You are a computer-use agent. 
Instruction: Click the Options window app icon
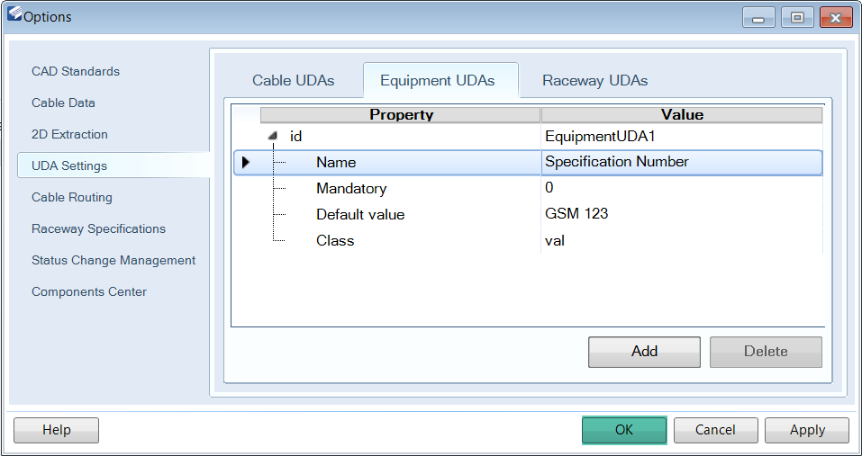[x=14, y=15]
